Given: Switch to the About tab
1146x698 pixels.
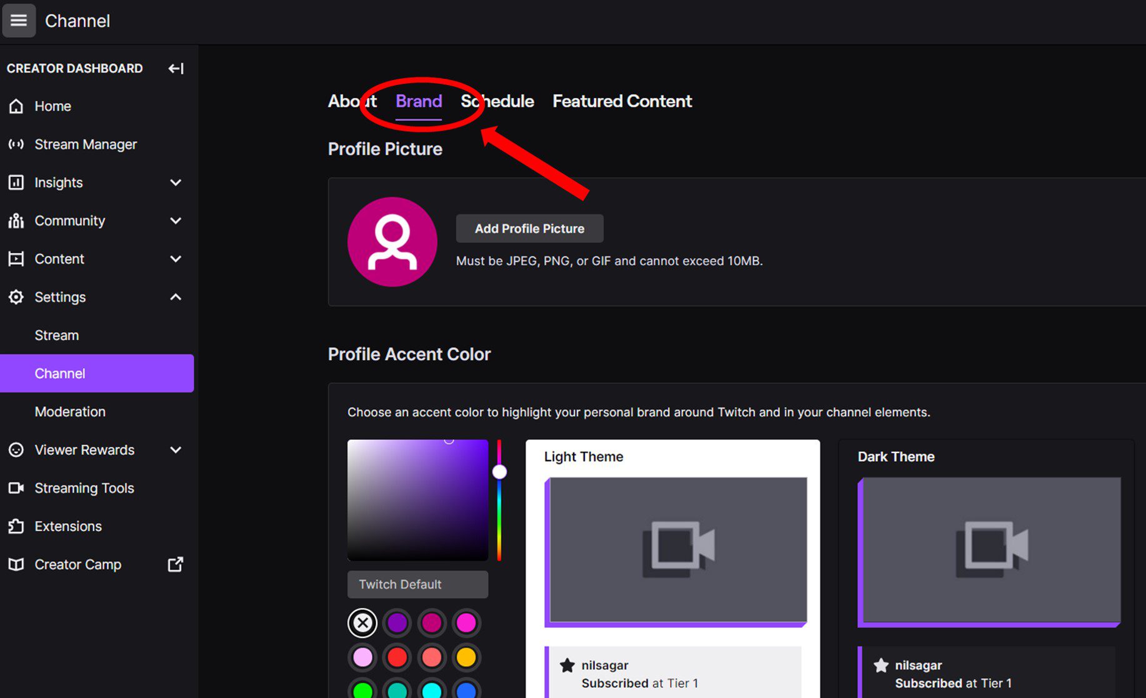Looking at the screenshot, I should click(x=352, y=101).
